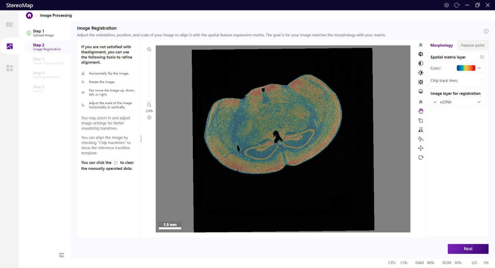Toggle the Spatial matrix layer switch icon

[x=482, y=57]
